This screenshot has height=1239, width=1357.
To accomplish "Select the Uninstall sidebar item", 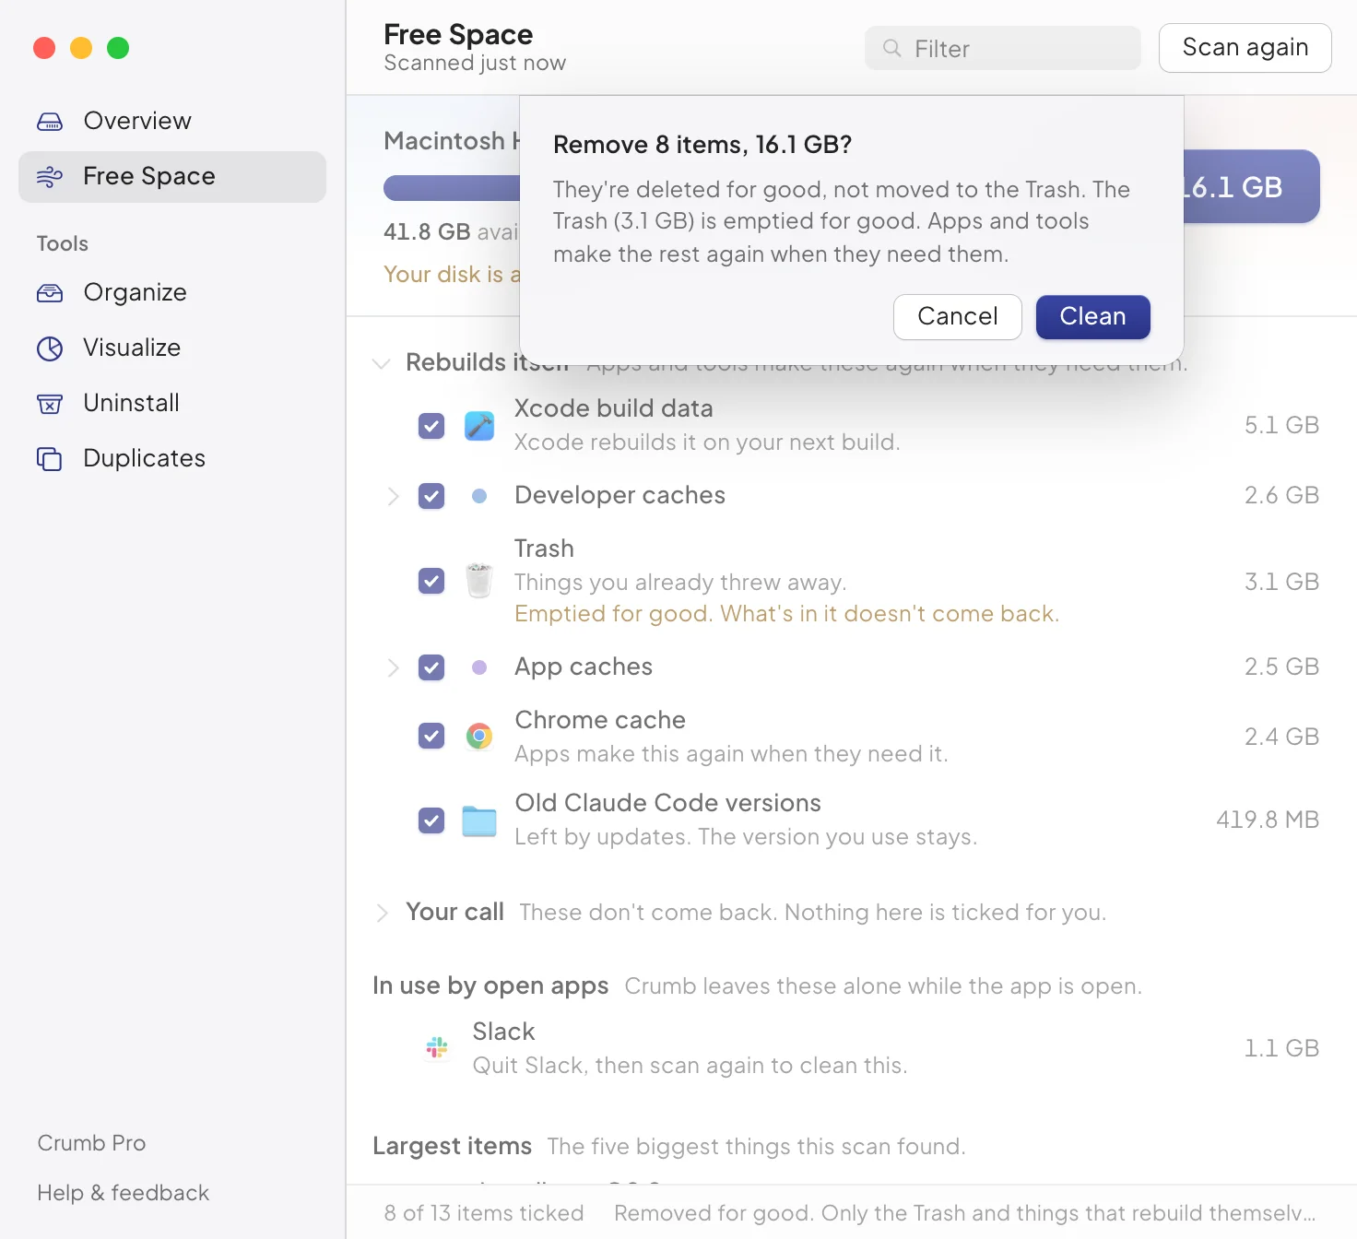I will (172, 403).
